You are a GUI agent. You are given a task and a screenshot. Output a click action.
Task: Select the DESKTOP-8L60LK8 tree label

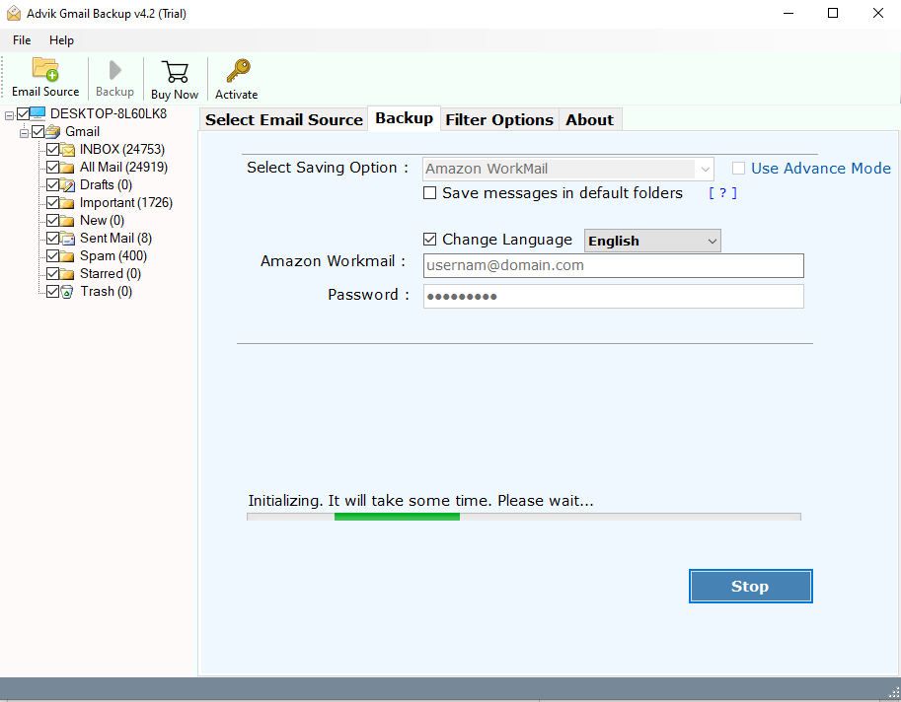coord(109,113)
